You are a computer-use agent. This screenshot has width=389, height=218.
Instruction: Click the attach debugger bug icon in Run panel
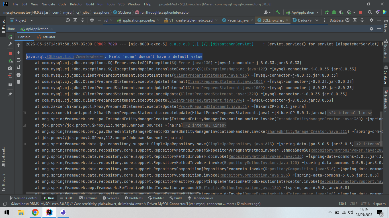[10, 61]
